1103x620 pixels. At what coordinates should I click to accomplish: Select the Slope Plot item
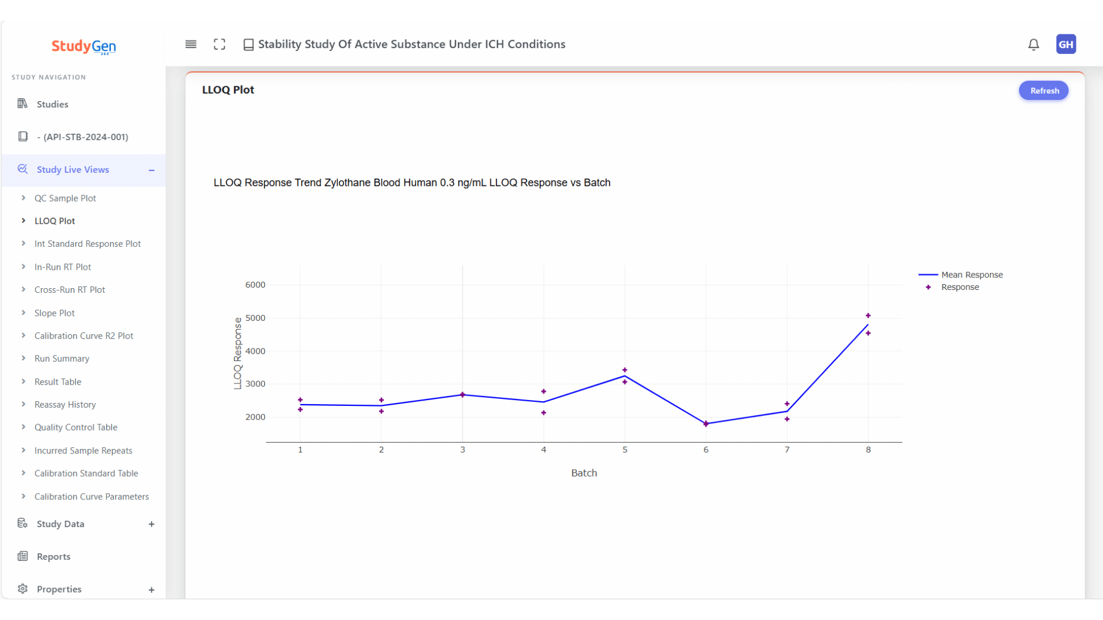[x=54, y=313]
